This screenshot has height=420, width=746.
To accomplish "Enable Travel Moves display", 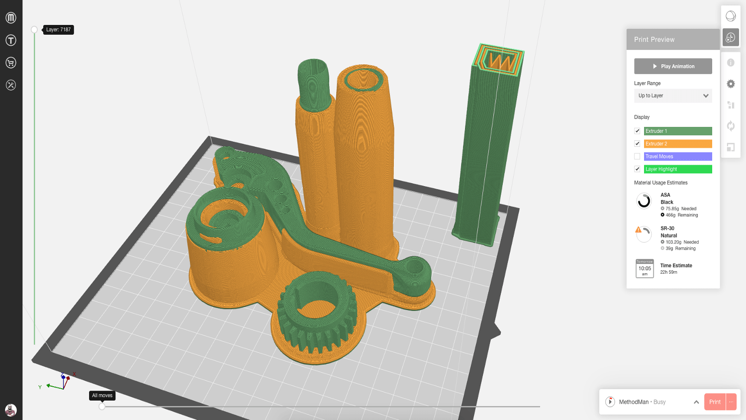I will click(637, 156).
